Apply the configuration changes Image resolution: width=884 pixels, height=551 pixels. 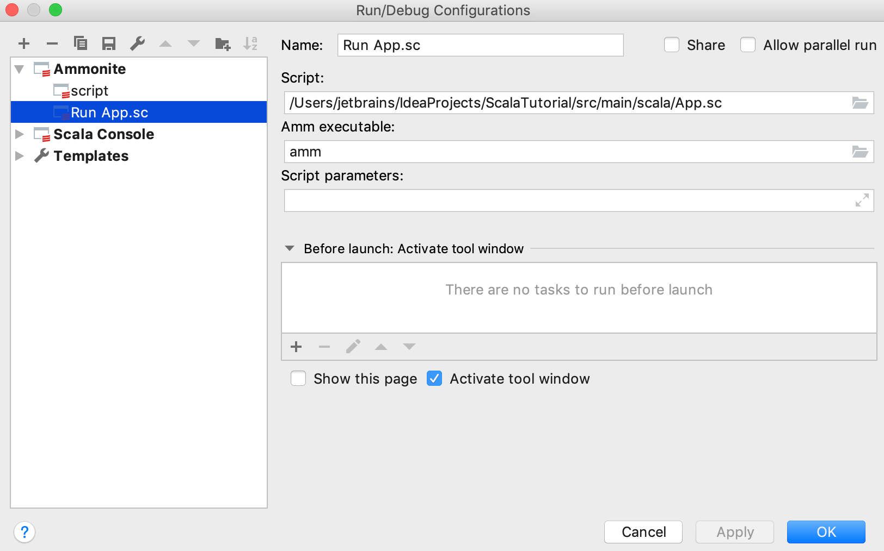(734, 532)
